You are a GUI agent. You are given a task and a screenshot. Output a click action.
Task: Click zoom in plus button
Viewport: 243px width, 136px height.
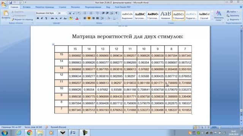(x=240, y=127)
